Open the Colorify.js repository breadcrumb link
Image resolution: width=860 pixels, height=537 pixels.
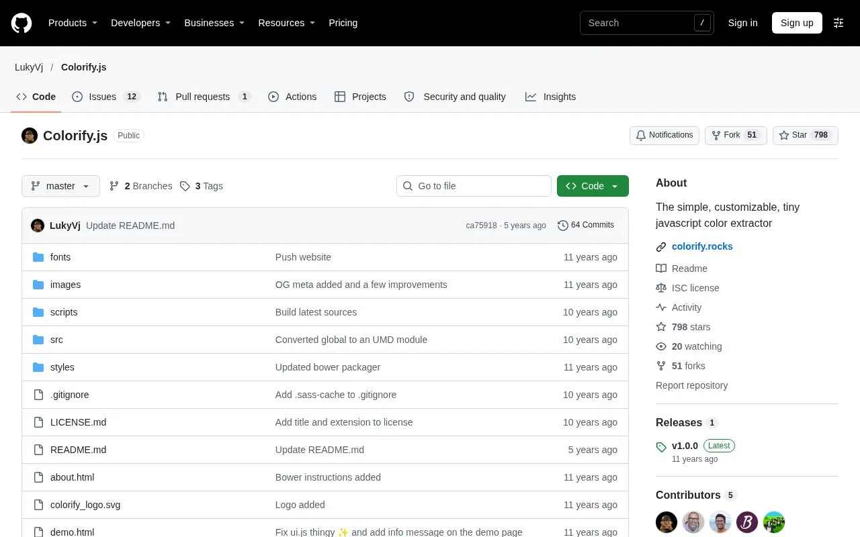(x=83, y=67)
